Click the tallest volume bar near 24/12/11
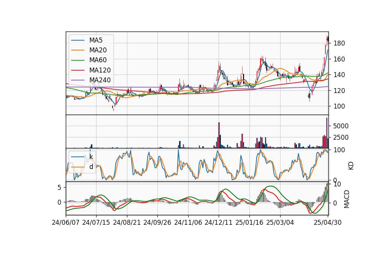Image resolution: width=365 pixels, height=262 pixels. 219,135
